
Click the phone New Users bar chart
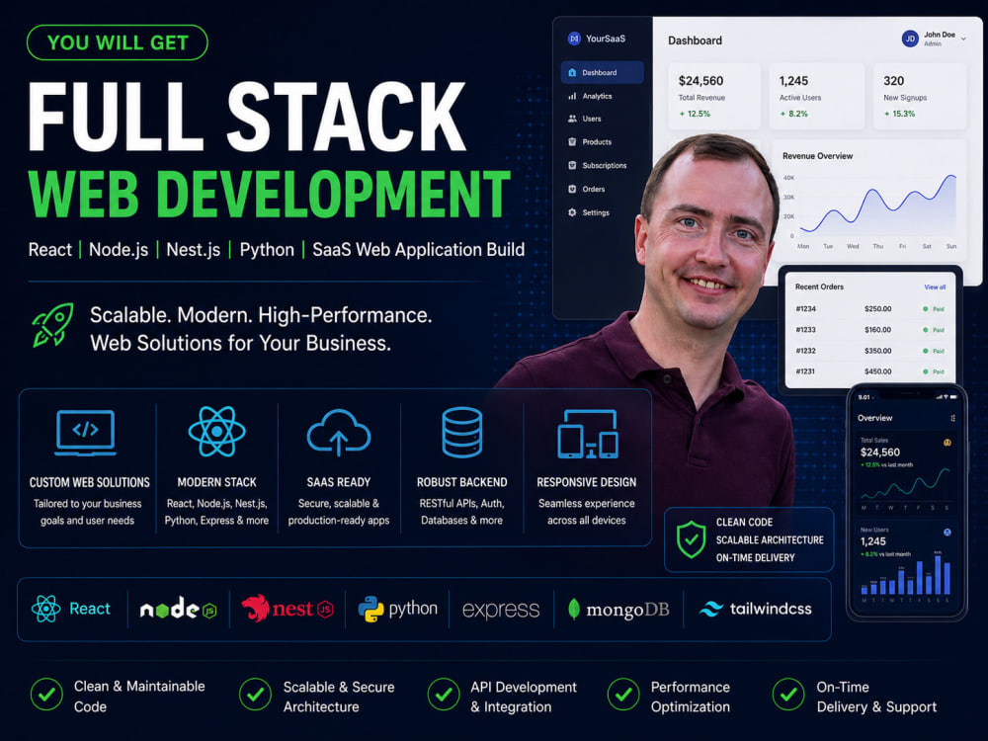tap(906, 573)
